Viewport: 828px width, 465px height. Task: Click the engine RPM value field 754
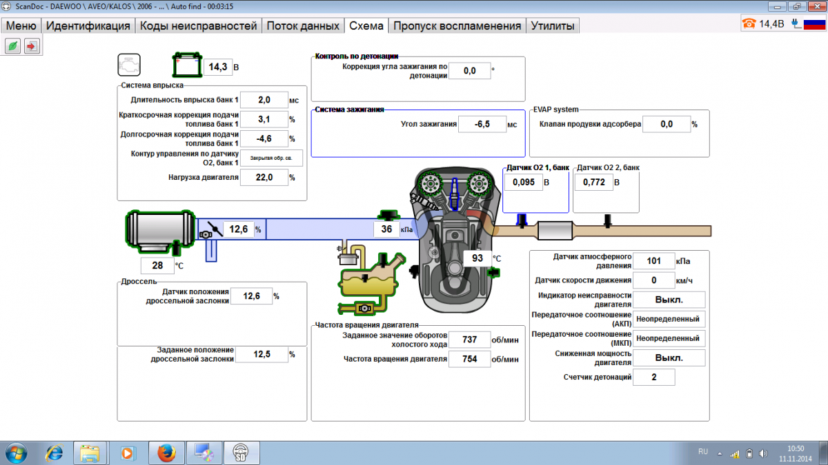click(x=470, y=359)
